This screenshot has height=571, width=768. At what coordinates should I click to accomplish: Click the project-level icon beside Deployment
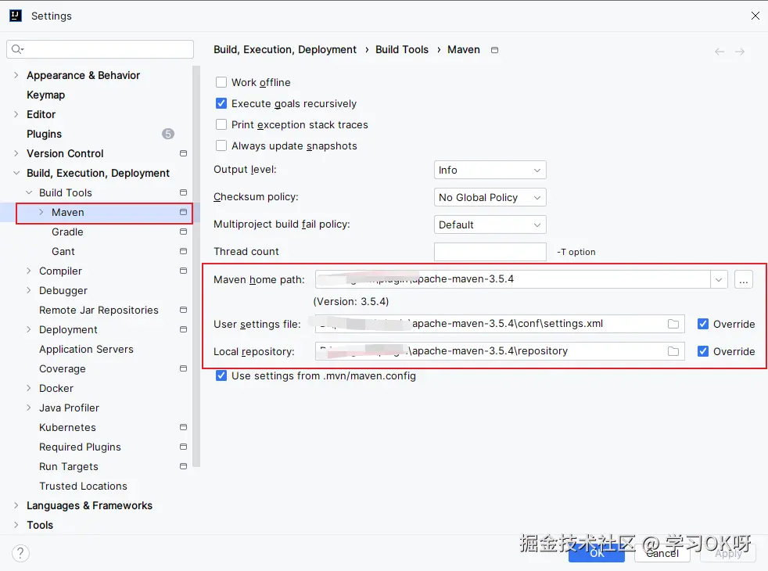[x=183, y=329]
